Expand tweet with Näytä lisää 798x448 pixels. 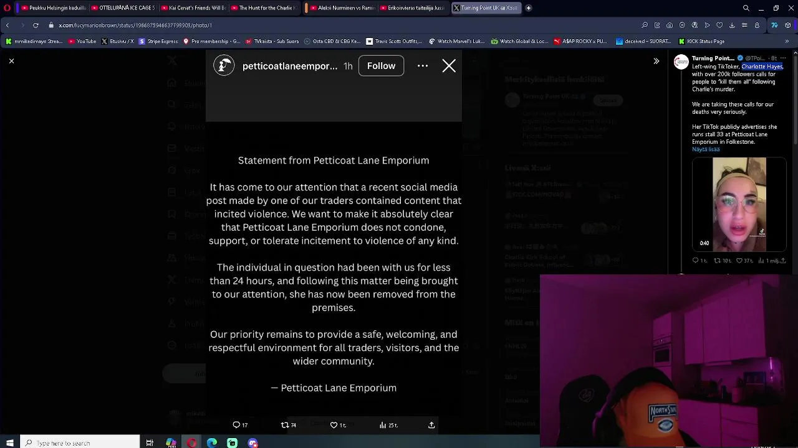pos(706,149)
